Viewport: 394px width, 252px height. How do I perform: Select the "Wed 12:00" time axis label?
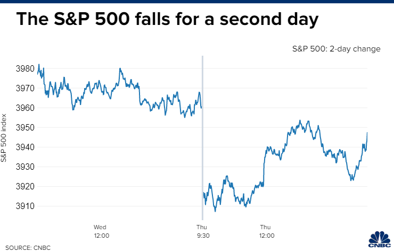[101, 231]
